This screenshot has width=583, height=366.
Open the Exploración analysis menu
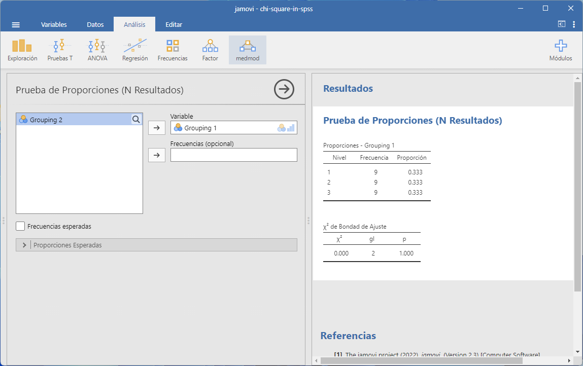pyautogui.click(x=22, y=50)
